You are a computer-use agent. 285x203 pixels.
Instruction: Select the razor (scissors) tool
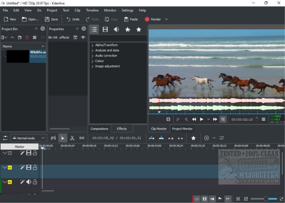click(x=72, y=138)
